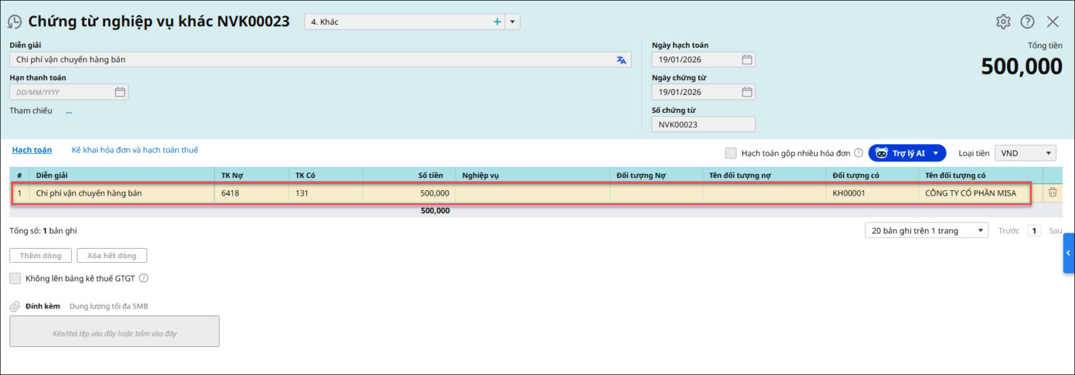Image resolution: width=1075 pixels, height=375 pixels.
Task: Open Kê khai hóa đơn và hạch toán thuế tab
Action: click(135, 150)
